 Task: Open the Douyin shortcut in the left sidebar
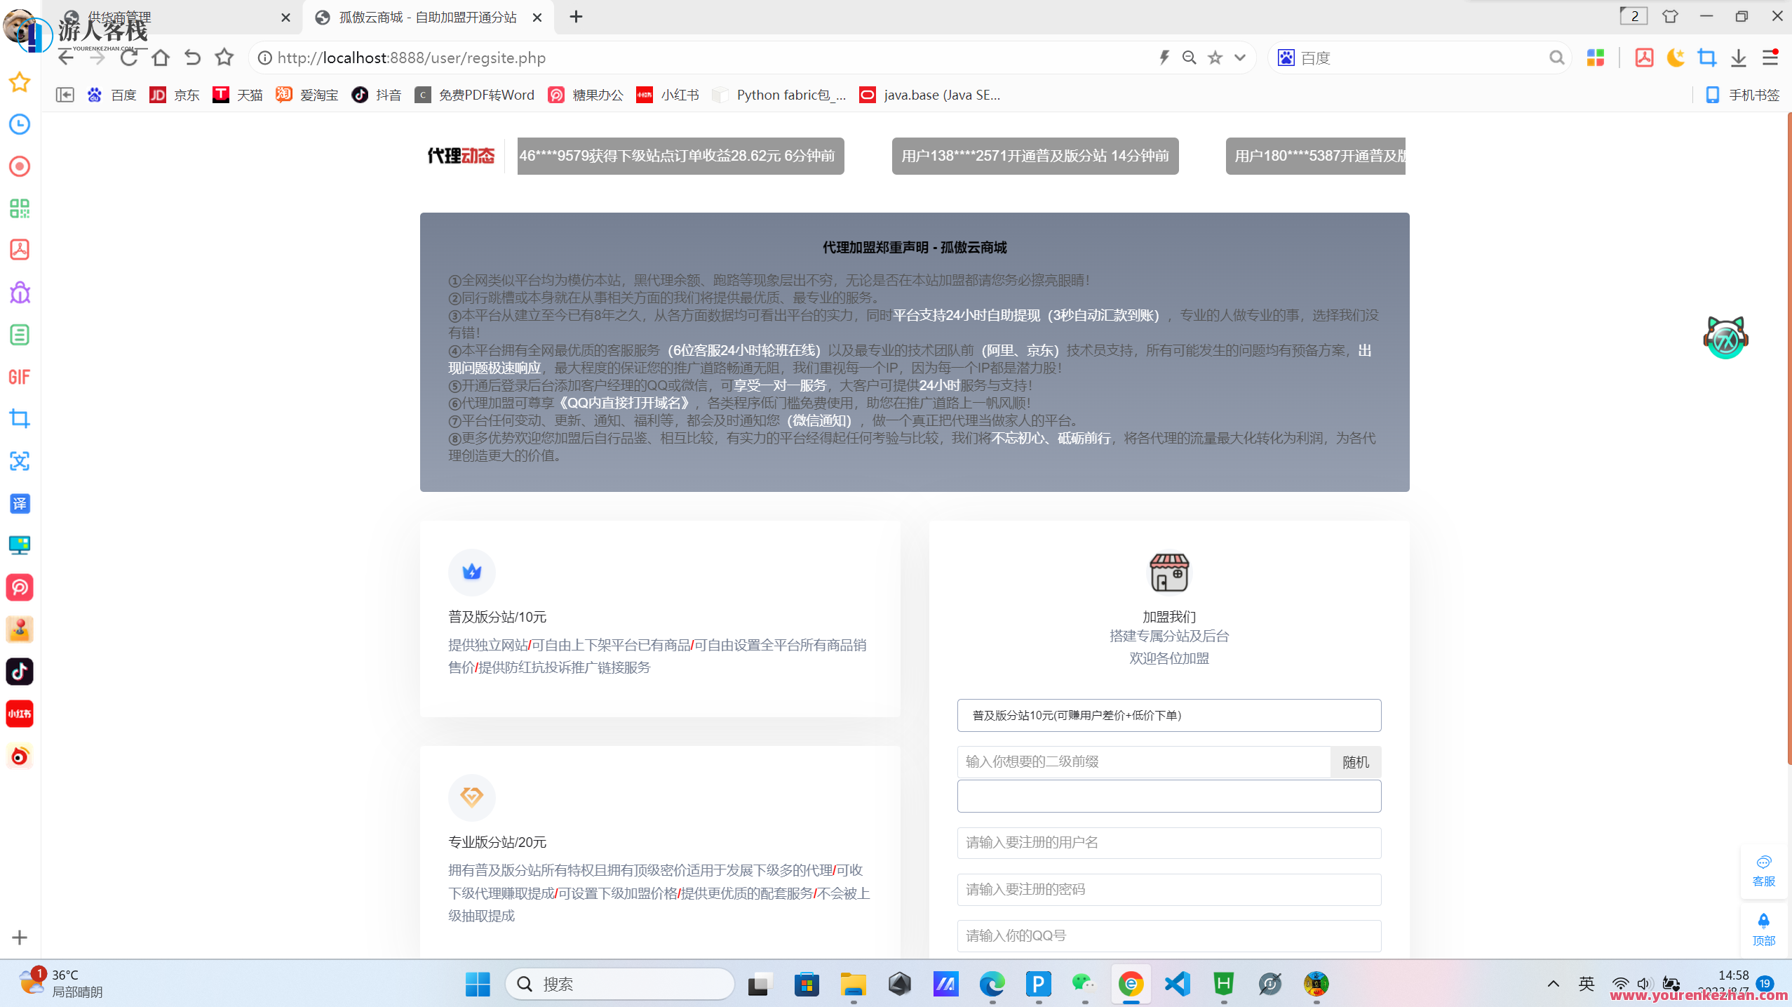point(20,672)
